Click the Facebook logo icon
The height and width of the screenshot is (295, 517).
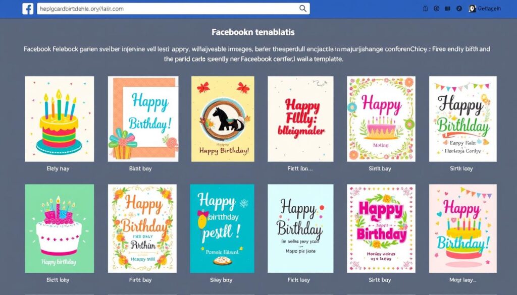tap(22, 8)
